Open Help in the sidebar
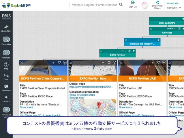The image size is (184, 138). [6, 66]
